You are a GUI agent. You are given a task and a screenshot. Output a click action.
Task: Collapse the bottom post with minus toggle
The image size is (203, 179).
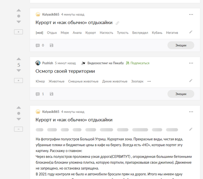tap(19, 129)
